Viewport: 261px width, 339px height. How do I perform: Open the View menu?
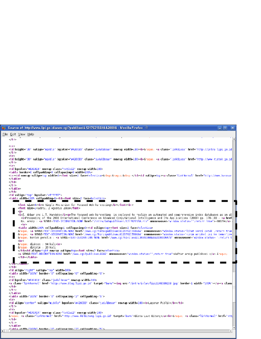[x=21, y=134]
